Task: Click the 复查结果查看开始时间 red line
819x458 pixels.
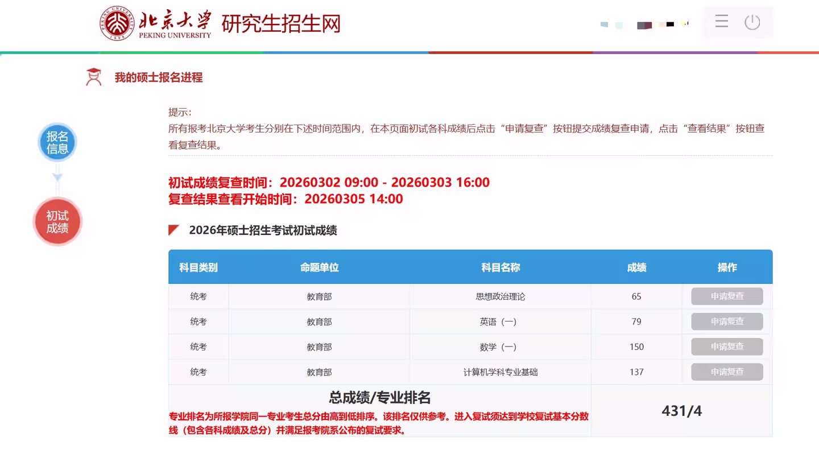Action: click(x=286, y=199)
